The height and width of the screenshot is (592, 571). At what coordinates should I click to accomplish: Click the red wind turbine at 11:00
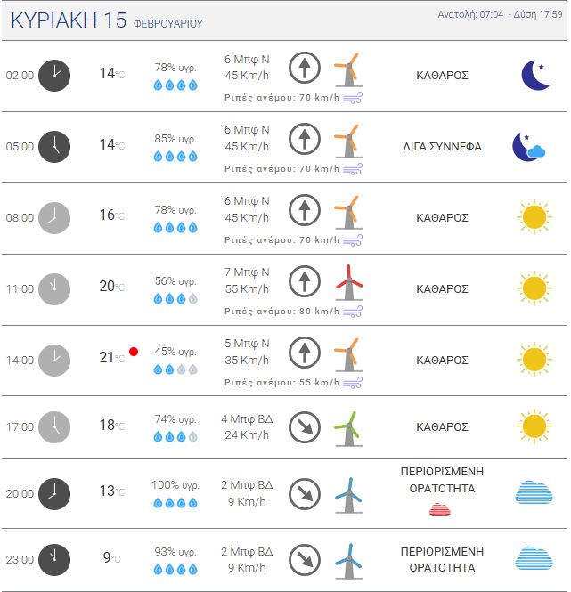coord(348,282)
